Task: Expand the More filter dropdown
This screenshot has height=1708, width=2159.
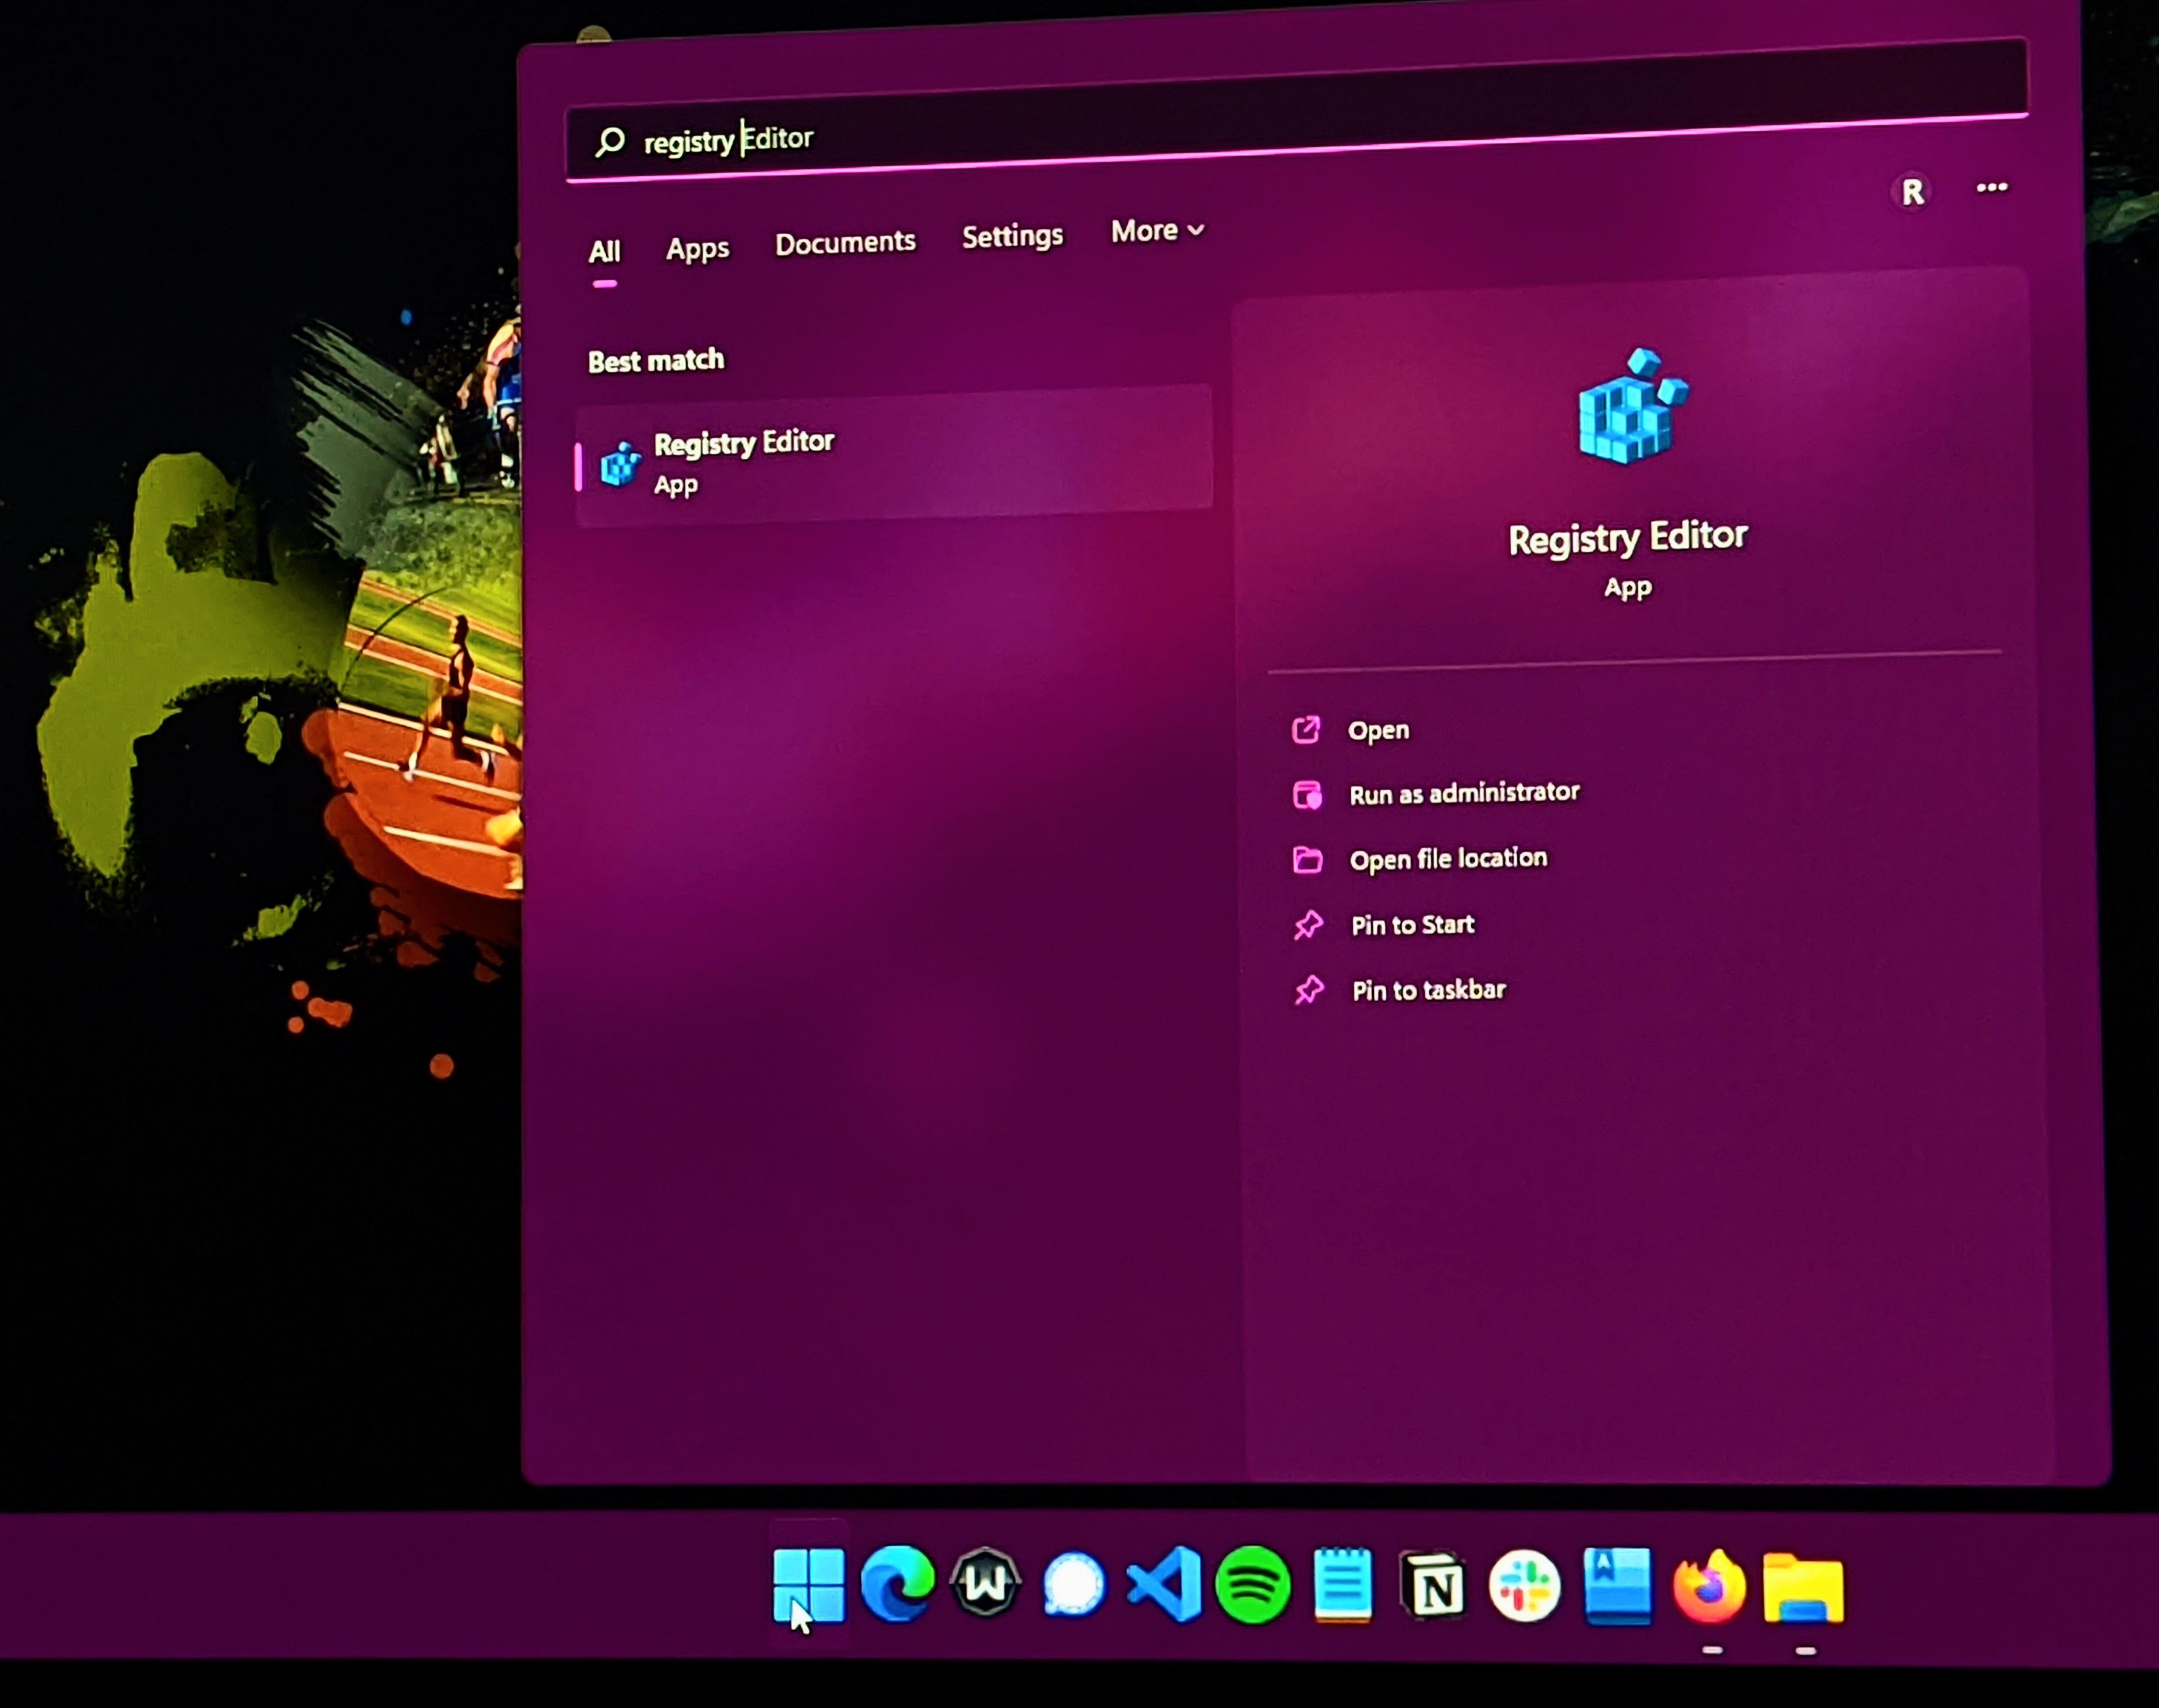Action: click(x=1157, y=232)
